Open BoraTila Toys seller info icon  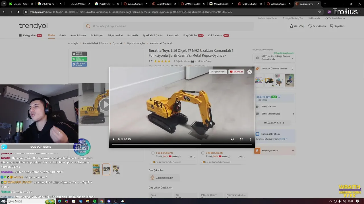[279, 97]
